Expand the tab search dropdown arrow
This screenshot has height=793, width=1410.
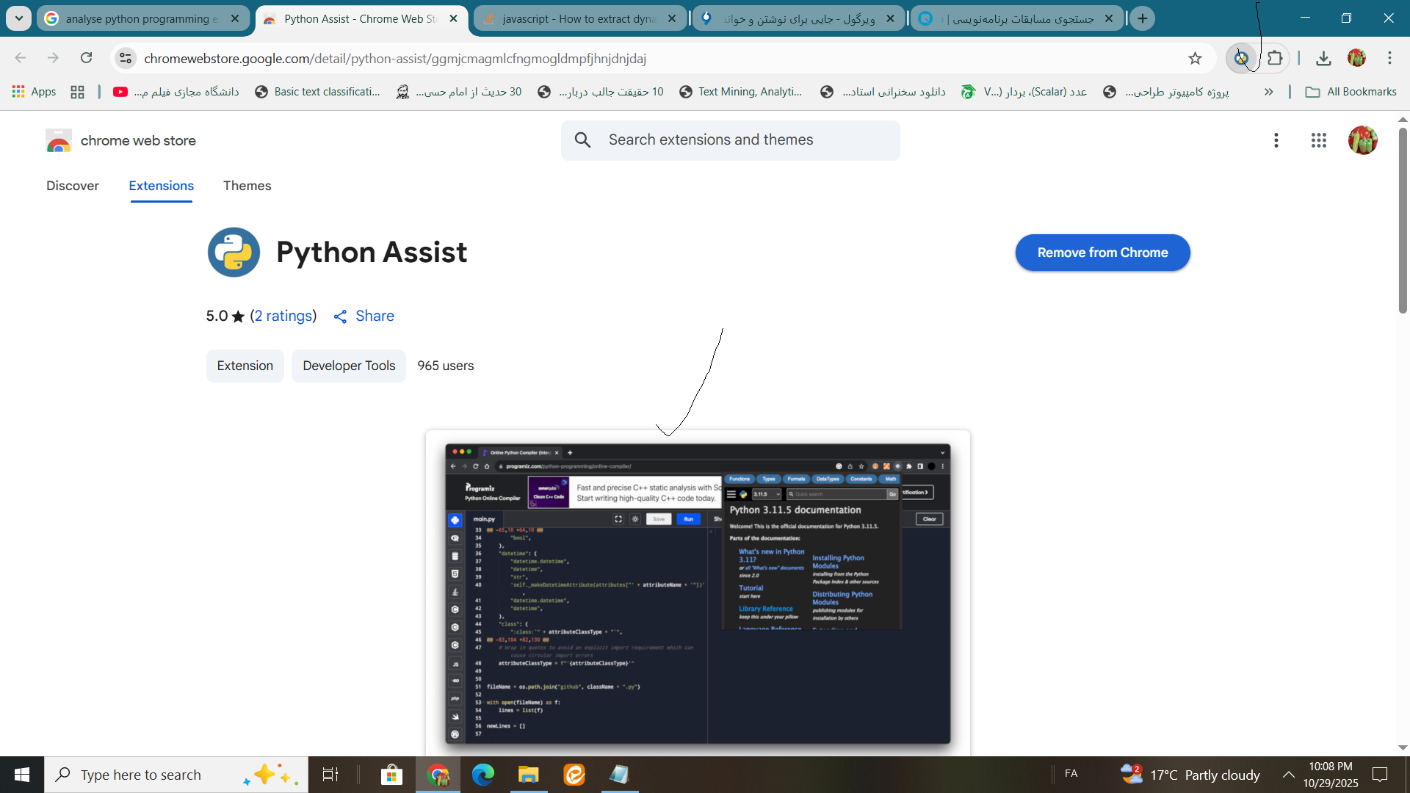pyautogui.click(x=18, y=18)
